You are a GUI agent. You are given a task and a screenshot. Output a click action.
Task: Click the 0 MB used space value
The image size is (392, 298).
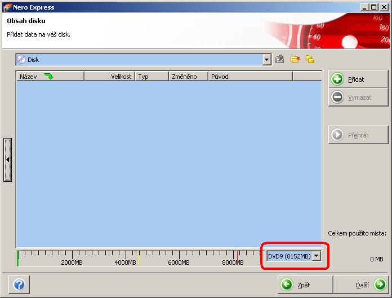point(376,259)
